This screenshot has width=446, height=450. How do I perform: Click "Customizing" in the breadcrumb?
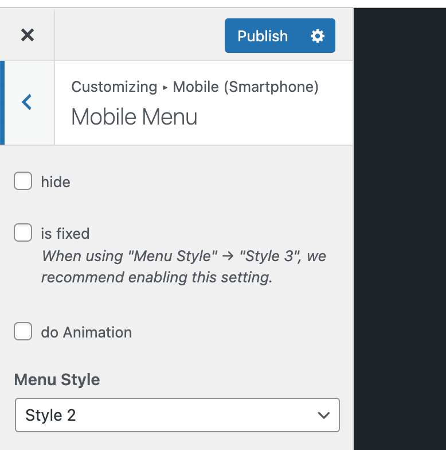pos(114,87)
